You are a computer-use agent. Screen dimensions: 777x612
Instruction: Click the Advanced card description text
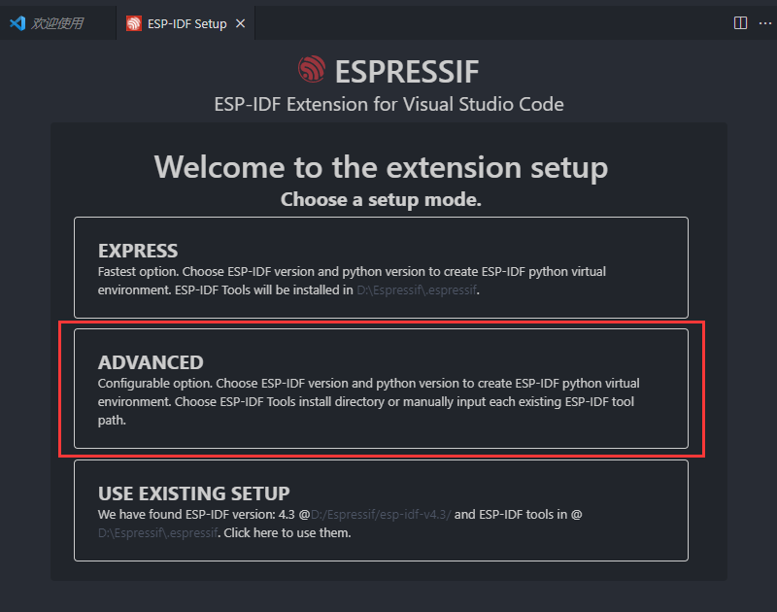(x=368, y=402)
